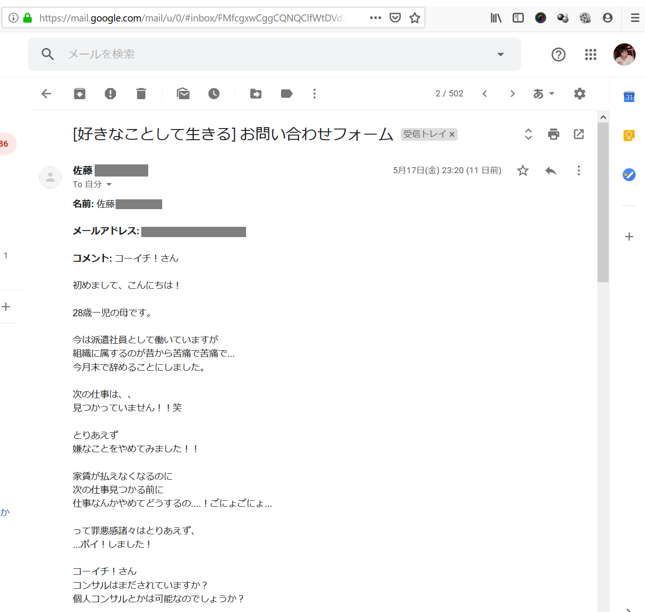The height and width of the screenshot is (612, 645).
Task: Open the Google apps grid menu
Action: tap(590, 54)
